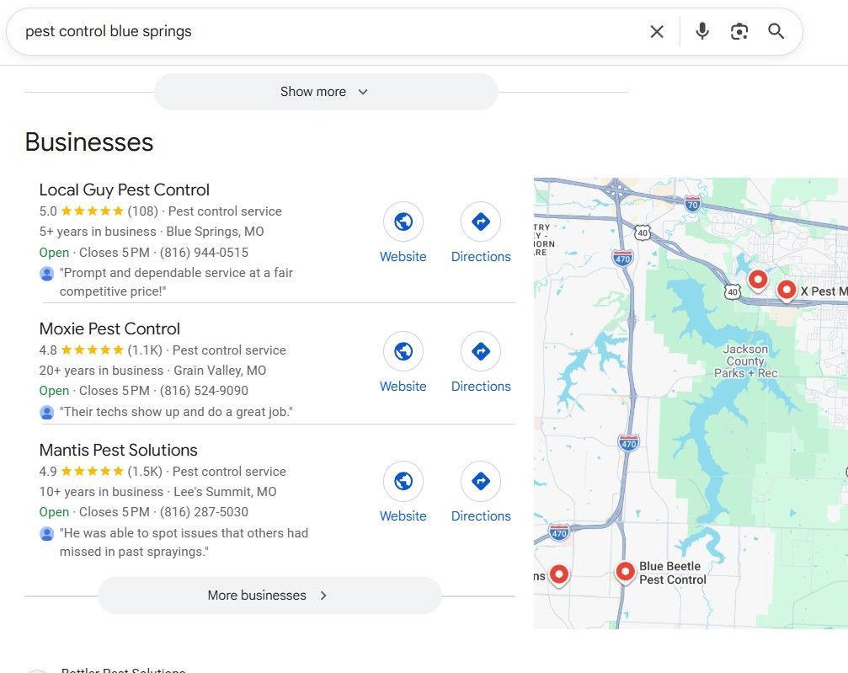Expand results with 'Show more'
848x673 pixels.
click(326, 92)
